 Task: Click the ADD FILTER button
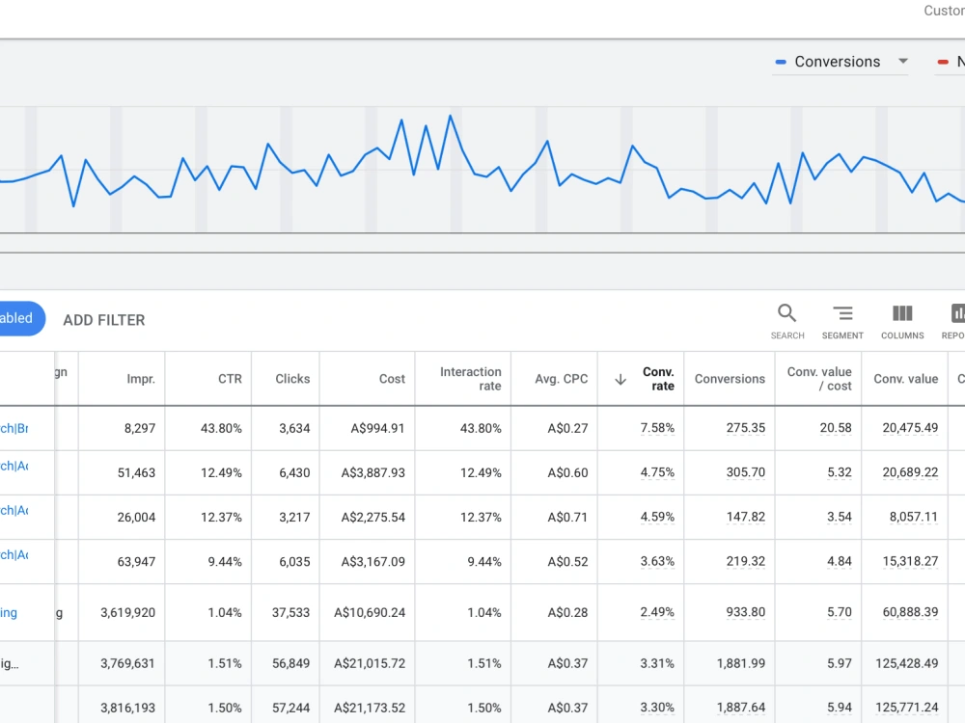point(104,320)
